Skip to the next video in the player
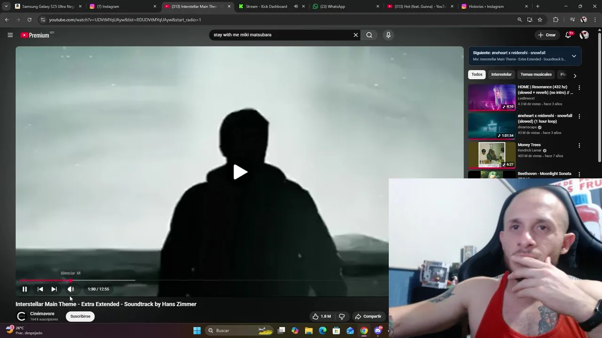Image resolution: width=602 pixels, height=338 pixels. [54, 289]
